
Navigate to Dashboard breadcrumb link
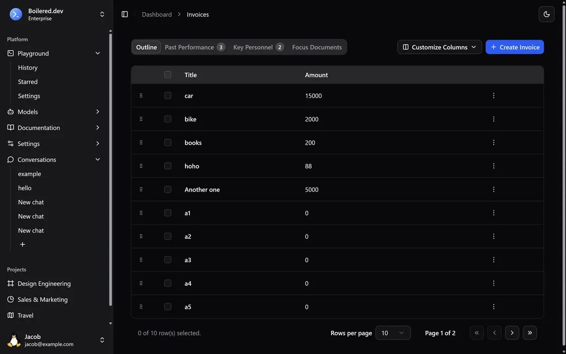pos(157,15)
